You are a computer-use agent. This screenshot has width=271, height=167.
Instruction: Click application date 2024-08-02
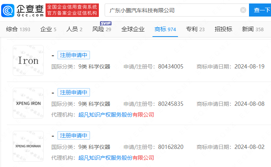249,147
